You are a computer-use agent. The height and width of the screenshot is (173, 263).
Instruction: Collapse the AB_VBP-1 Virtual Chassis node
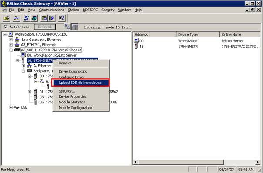pos(11,50)
